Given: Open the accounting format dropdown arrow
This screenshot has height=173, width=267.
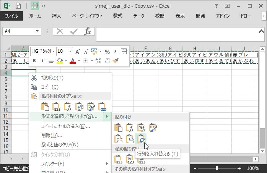Looking at the screenshot, I should [x=100, y=52].
